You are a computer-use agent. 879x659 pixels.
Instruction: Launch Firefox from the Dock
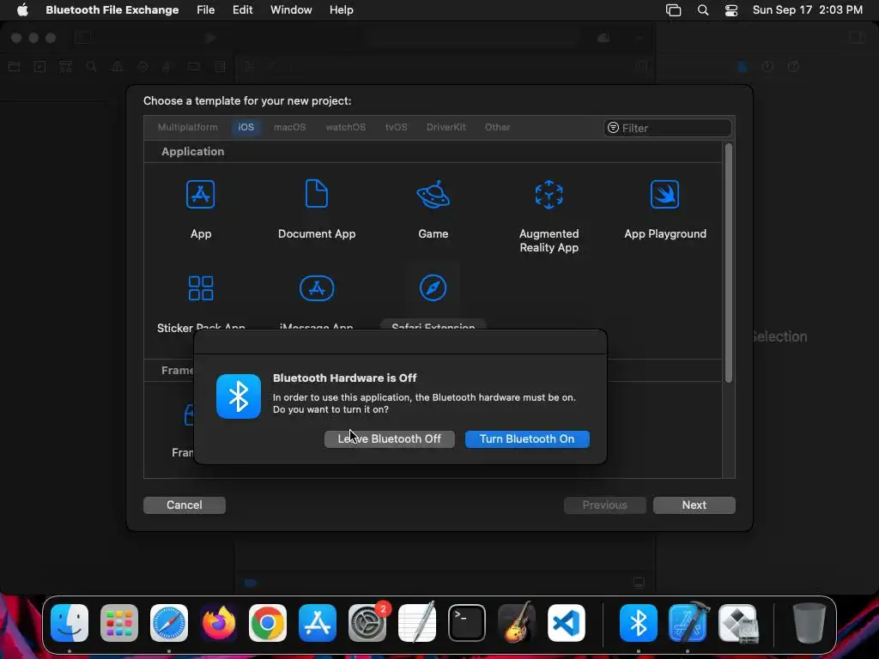click(x=219, y=623)
